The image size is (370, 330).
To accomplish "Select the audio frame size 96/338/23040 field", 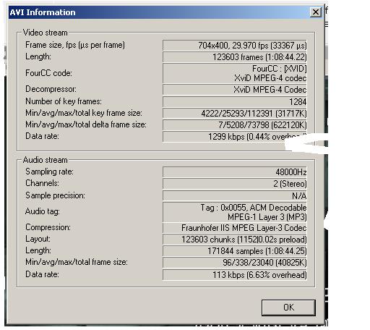I will [235, 263].
